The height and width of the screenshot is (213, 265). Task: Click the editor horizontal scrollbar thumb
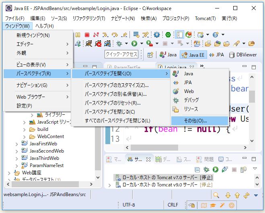pos(154,147)
